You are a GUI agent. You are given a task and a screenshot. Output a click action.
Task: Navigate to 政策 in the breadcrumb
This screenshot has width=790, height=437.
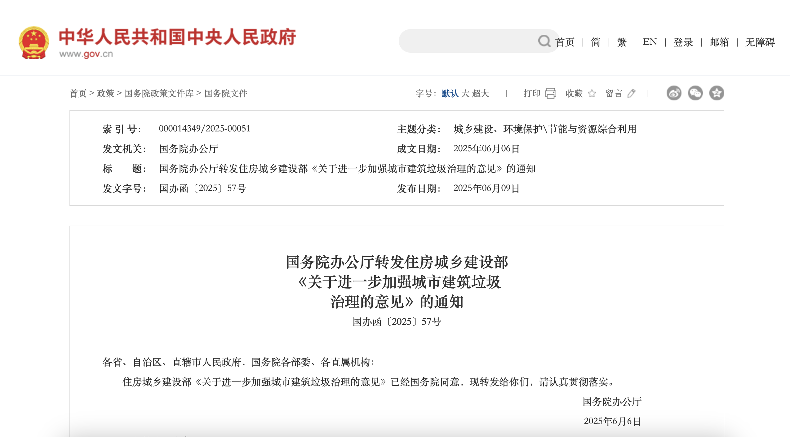point(105,93)
